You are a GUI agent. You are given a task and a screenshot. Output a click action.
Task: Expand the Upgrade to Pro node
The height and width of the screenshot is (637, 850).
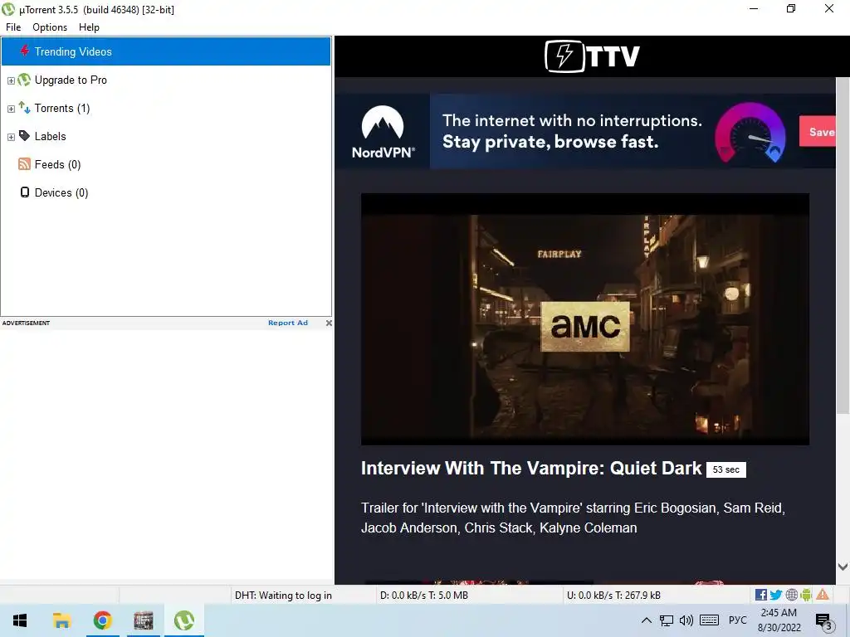click(x=11, y=80)
